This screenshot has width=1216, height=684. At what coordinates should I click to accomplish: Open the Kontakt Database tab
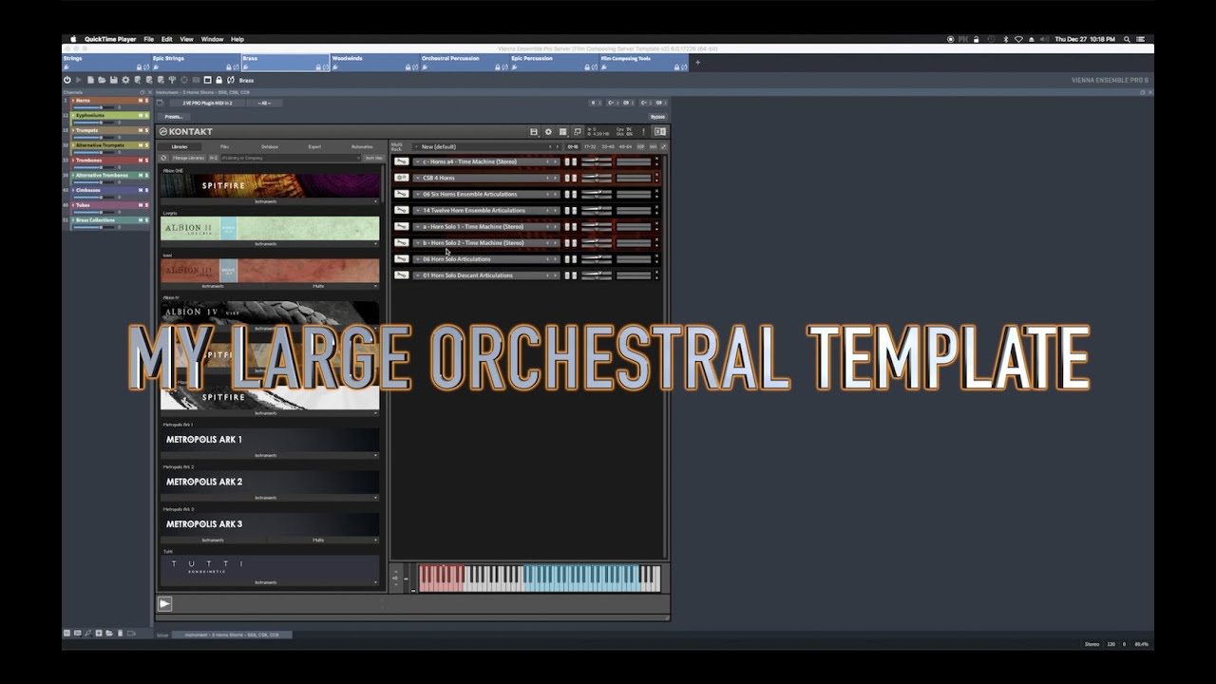270,146
